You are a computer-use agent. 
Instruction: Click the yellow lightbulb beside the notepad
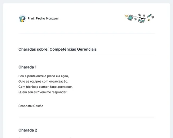click(126, 16)
